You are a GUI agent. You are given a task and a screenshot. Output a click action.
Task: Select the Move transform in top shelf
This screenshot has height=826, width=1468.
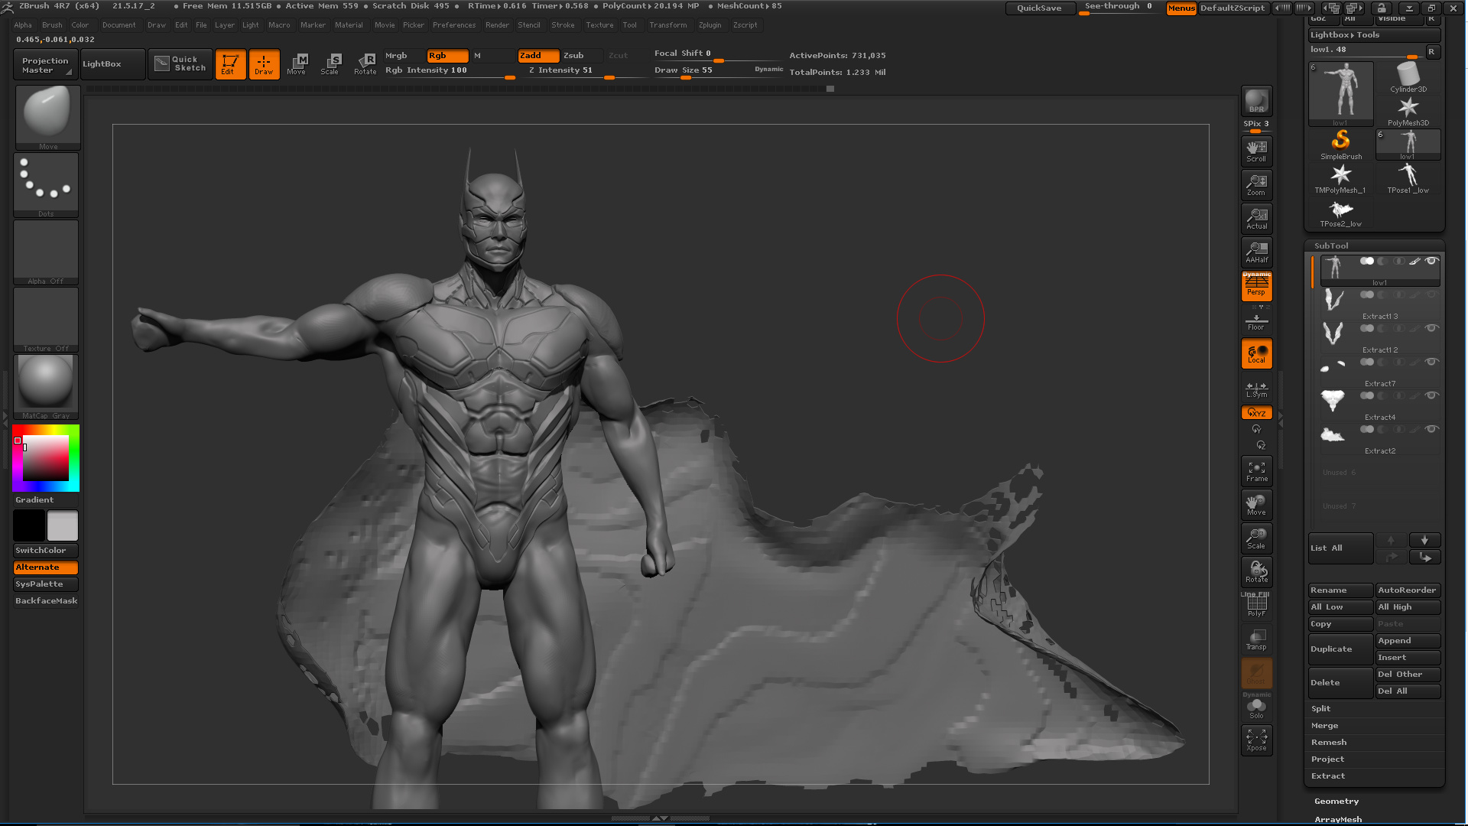click(297, 64)
